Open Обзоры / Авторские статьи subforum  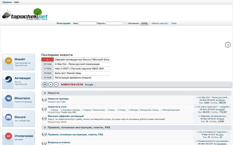(144, 110)
